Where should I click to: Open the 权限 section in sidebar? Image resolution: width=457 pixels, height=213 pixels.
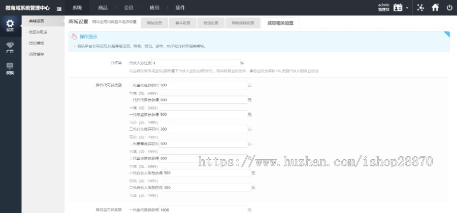[10, 69]
